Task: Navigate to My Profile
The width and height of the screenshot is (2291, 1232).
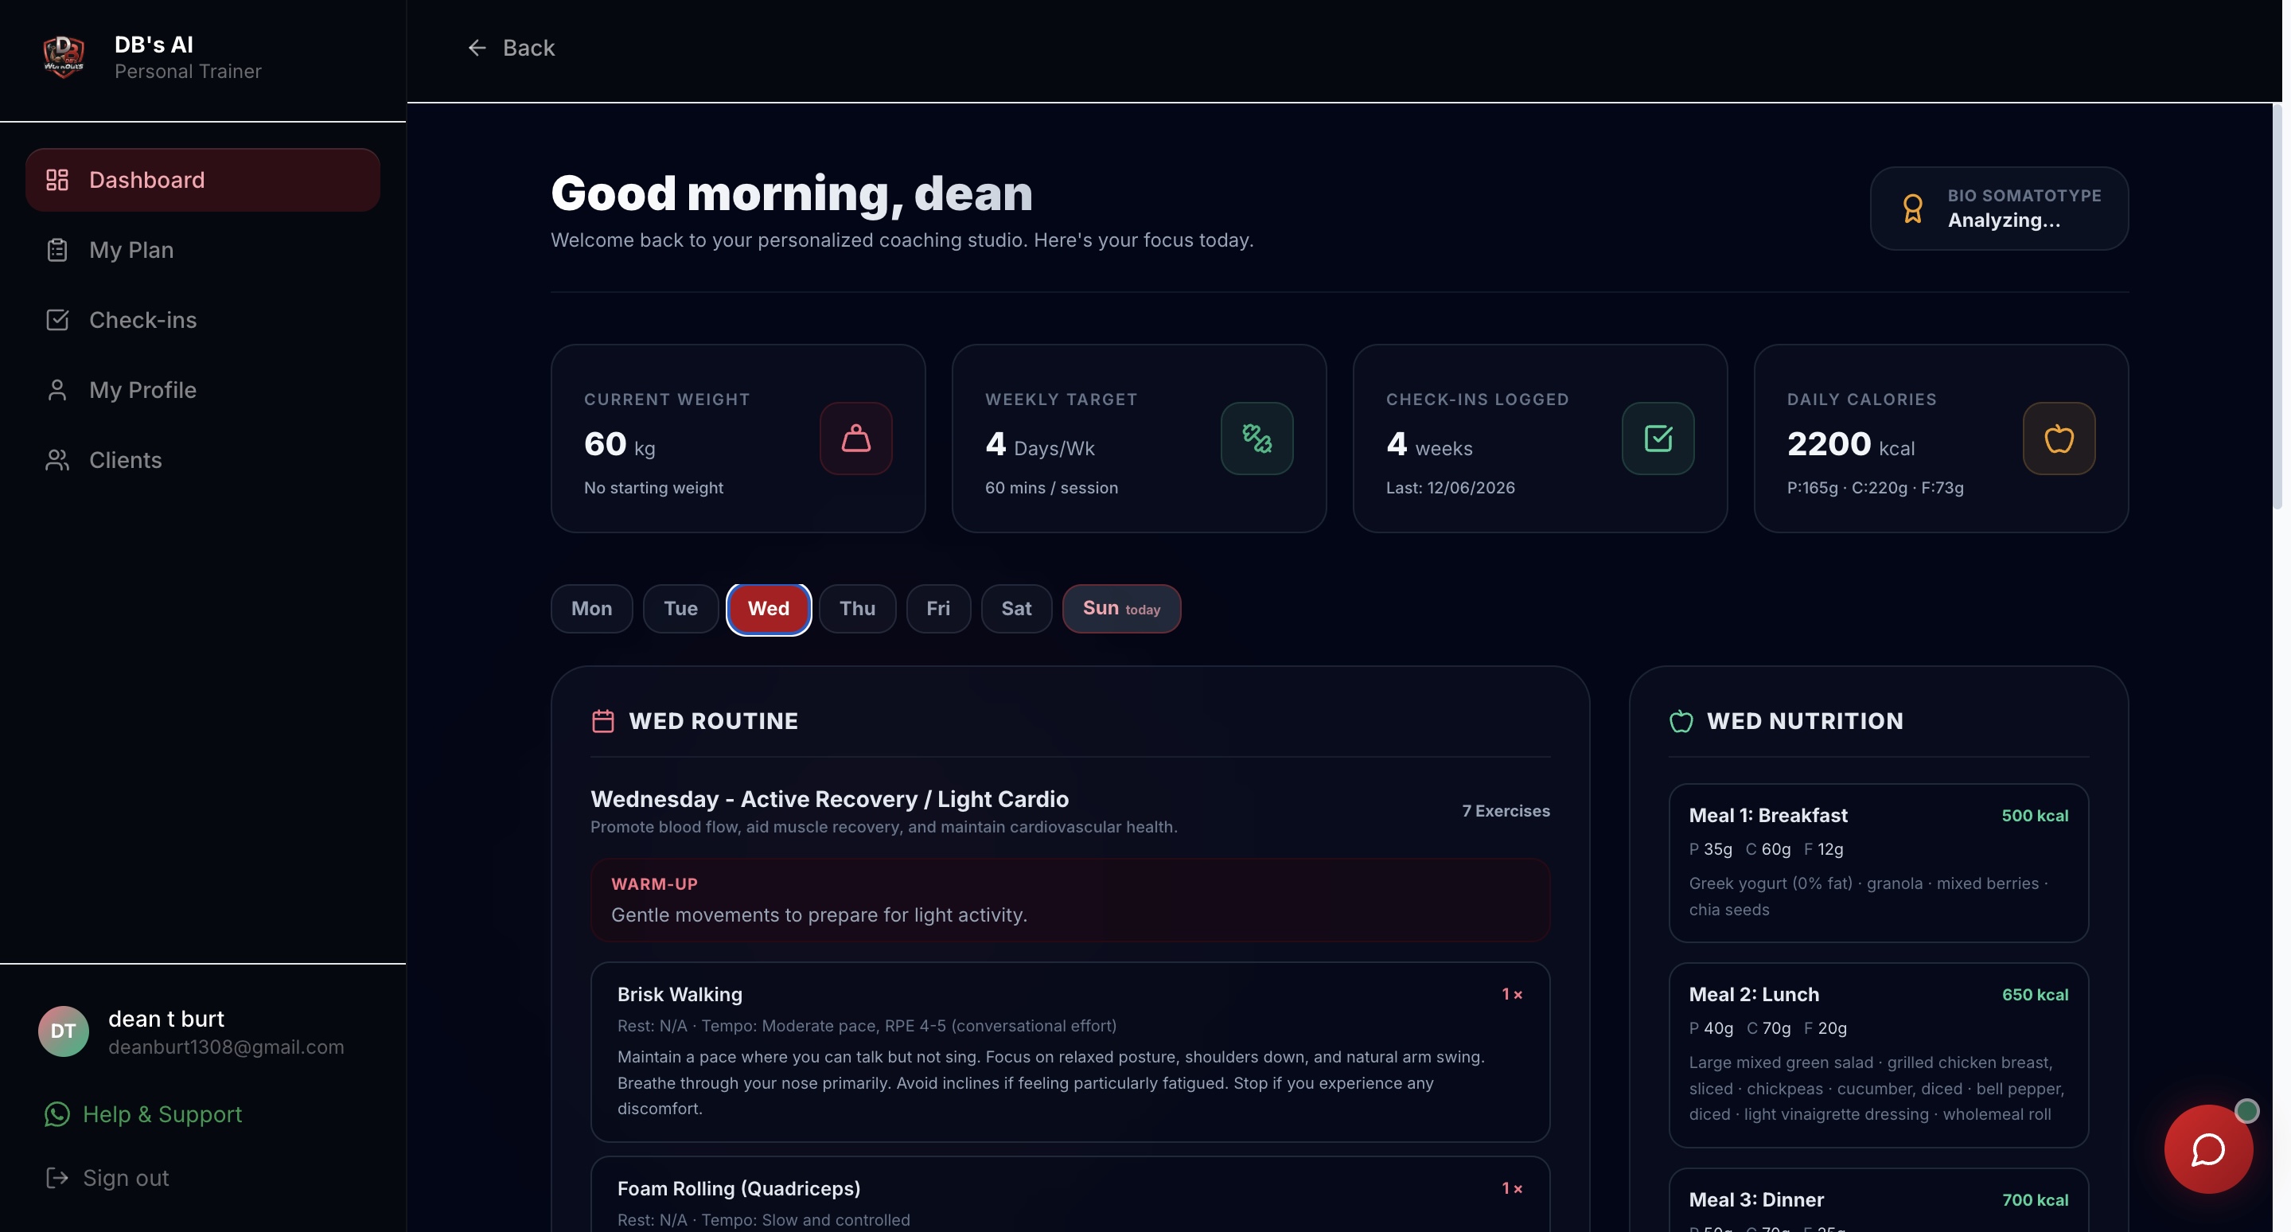Action: click(x=203, y=390)
